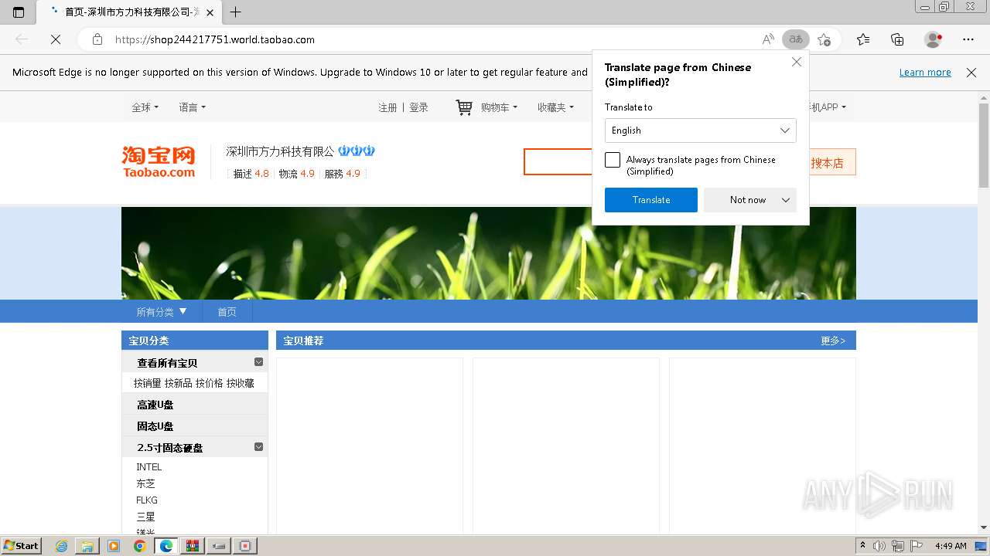
Task: Click the shopping cart icon
Action: pyautogui.click(x=464, y=107)
